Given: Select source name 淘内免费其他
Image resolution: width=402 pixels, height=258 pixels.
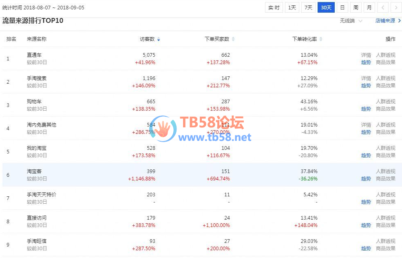Looking at the screenshot, I should click(x=42, y=125).
